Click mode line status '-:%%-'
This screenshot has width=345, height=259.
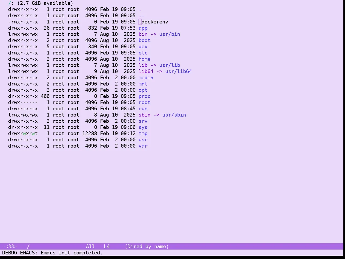[10, 247]
